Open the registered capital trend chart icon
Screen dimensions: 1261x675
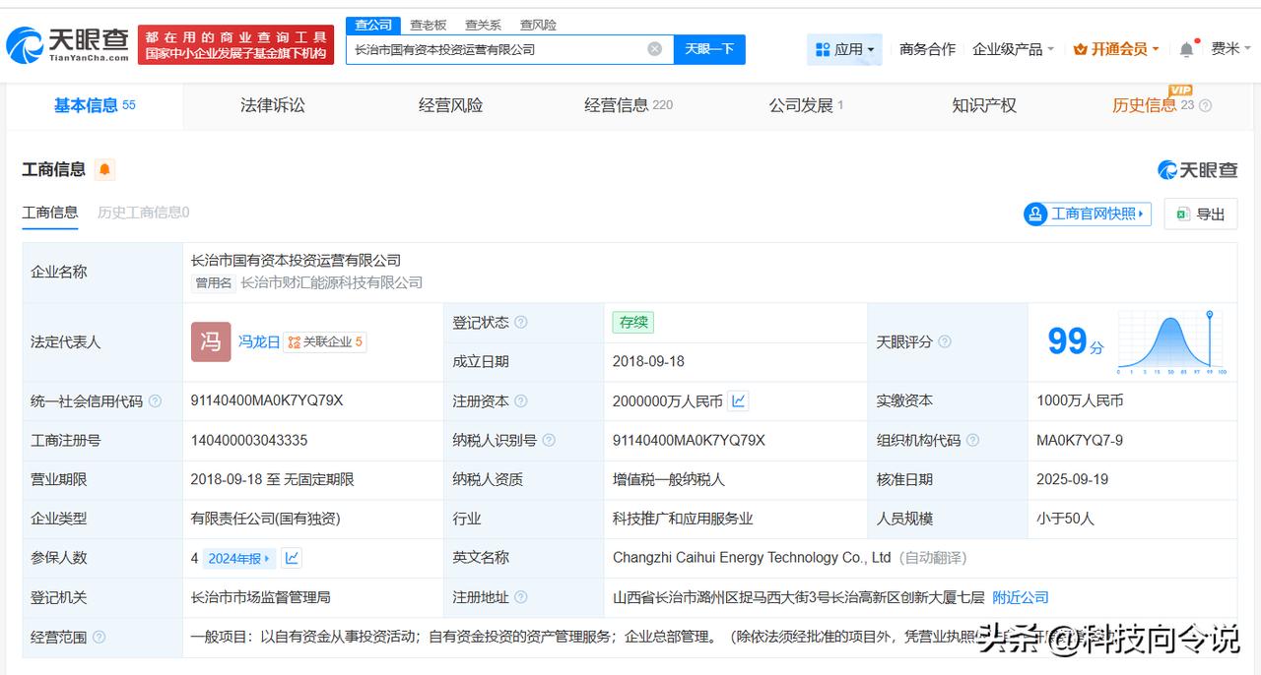738,400
